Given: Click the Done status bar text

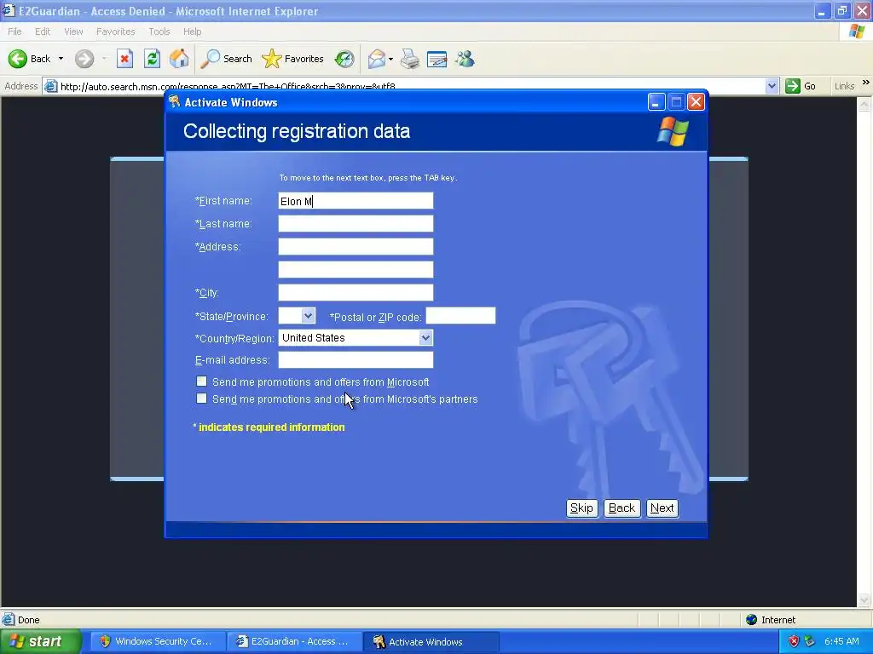Looking at the screenshot, I should (28, 620).
